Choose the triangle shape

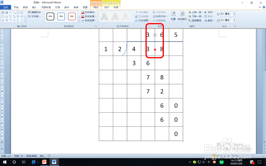point(6,16)
